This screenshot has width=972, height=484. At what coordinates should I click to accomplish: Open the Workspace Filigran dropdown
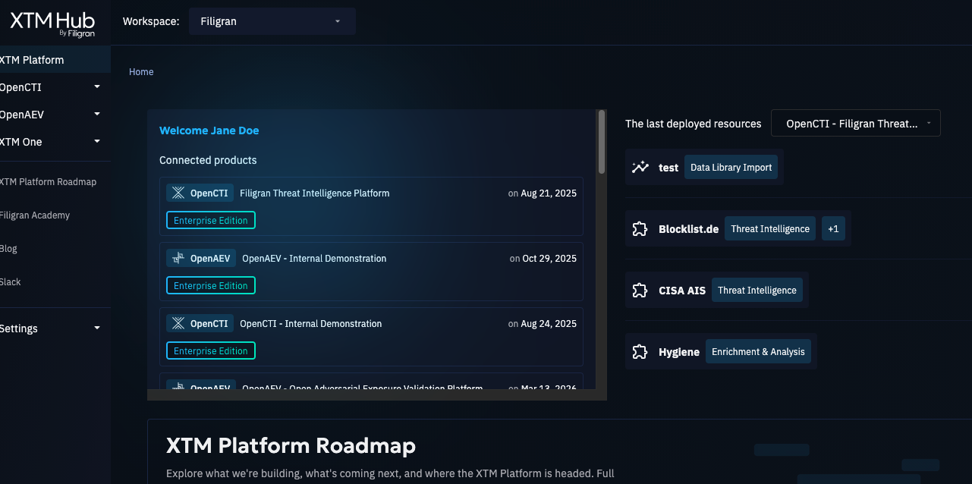[x=272, y=21]
